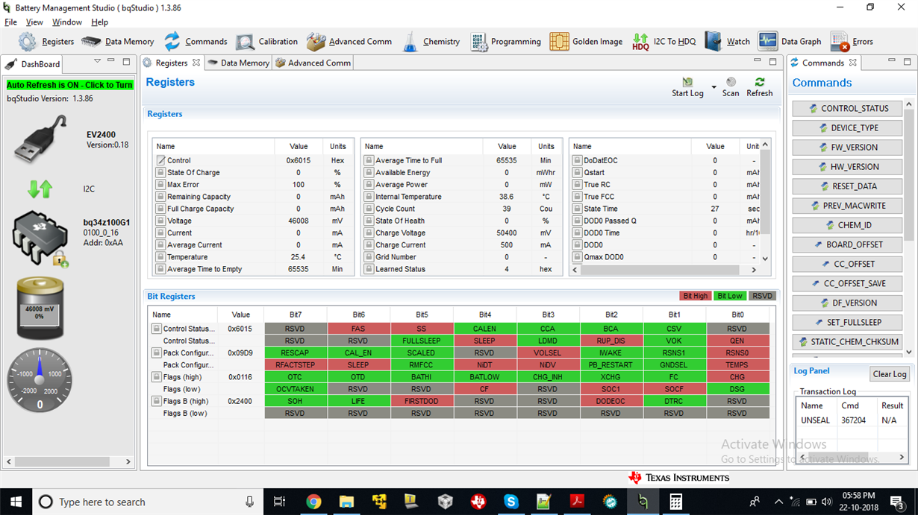Screen dimensions: 918x515
Task: Send the CC_OFFSET_SAVE command
Action: tap(847, 283)
